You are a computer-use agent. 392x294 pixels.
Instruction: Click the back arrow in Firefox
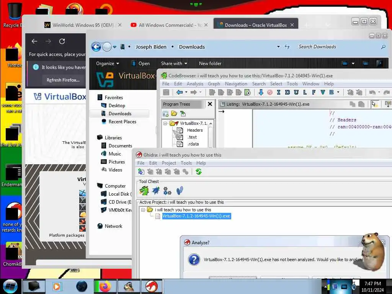click(34, 41)
